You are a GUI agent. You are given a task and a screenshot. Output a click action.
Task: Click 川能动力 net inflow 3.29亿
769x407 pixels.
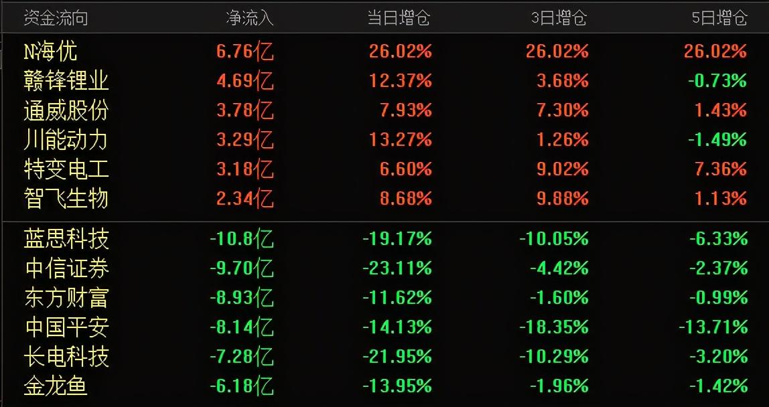(245, 139)
